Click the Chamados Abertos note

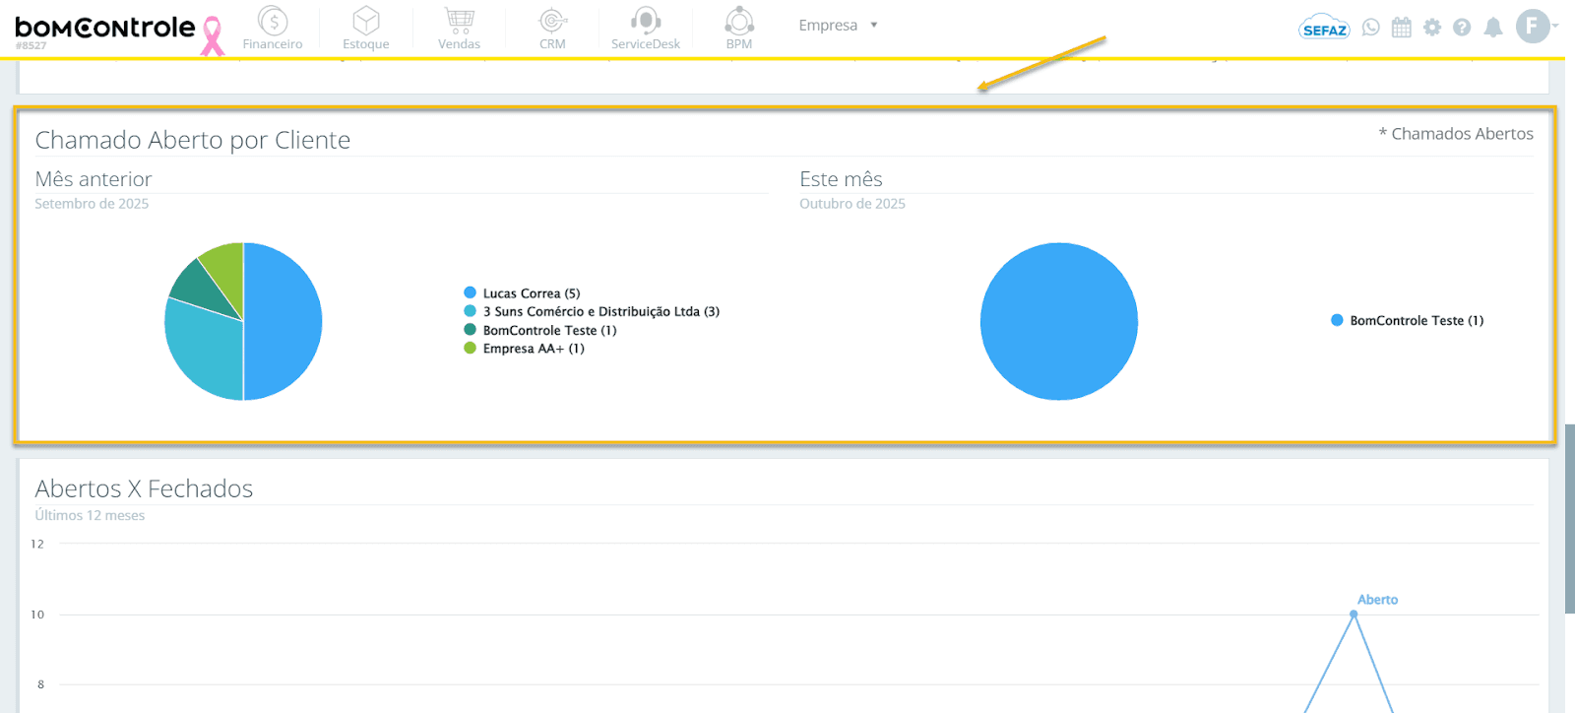tap(1456, 134)
